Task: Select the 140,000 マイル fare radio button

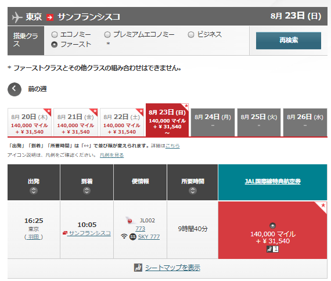Action: pos(272,226)
